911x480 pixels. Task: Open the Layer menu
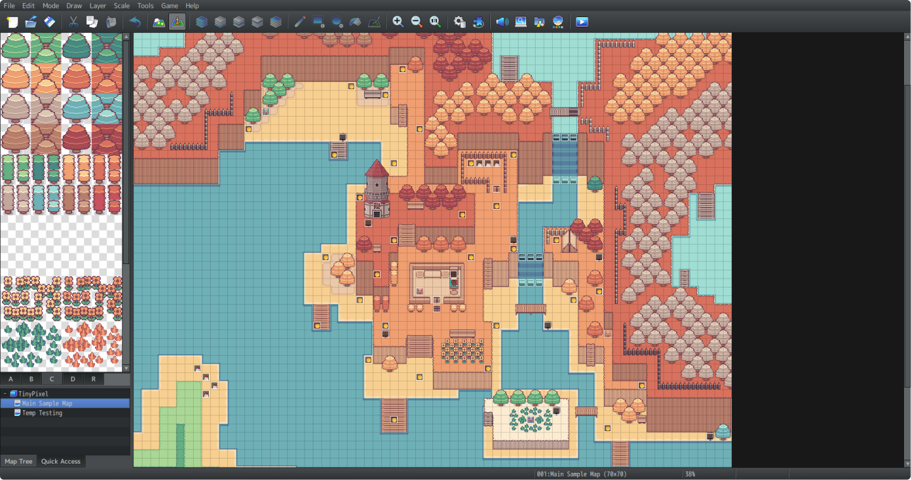97,6
